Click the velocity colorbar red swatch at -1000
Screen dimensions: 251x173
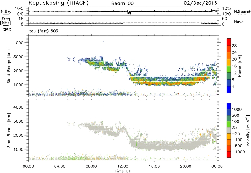tap(229, 155)
